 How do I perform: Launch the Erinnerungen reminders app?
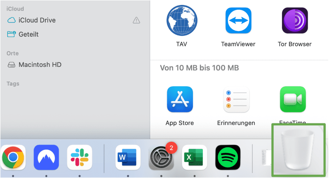pyautogui.click(x=236, y=99)
